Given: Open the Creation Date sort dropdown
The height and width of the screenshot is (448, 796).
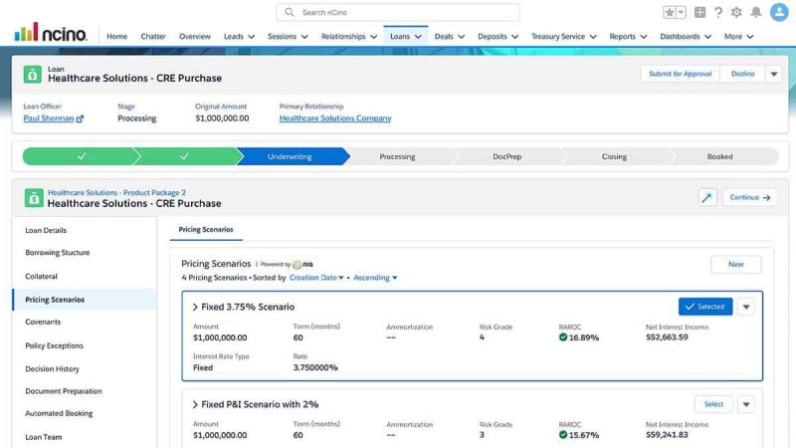Looking at the screenshot, I should (316, 278).
